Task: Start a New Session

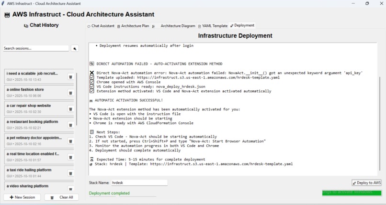Action: (22, 197)
